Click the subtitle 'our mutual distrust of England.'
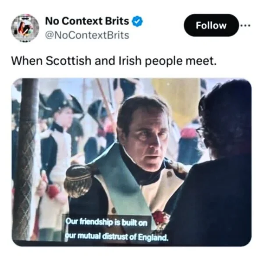This screenshot has width=263, height=263. coord(116,237)
